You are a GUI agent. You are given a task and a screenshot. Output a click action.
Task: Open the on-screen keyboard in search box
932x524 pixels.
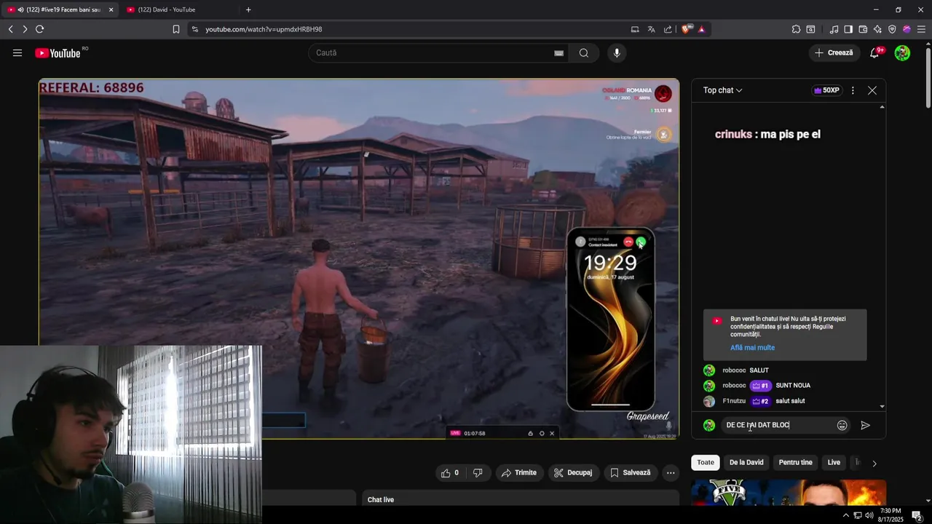558,53
